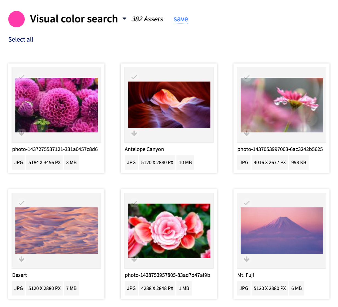The image size is (338, 307).
Task: Click the Mt. Fuji title
Action: (246, 275)
